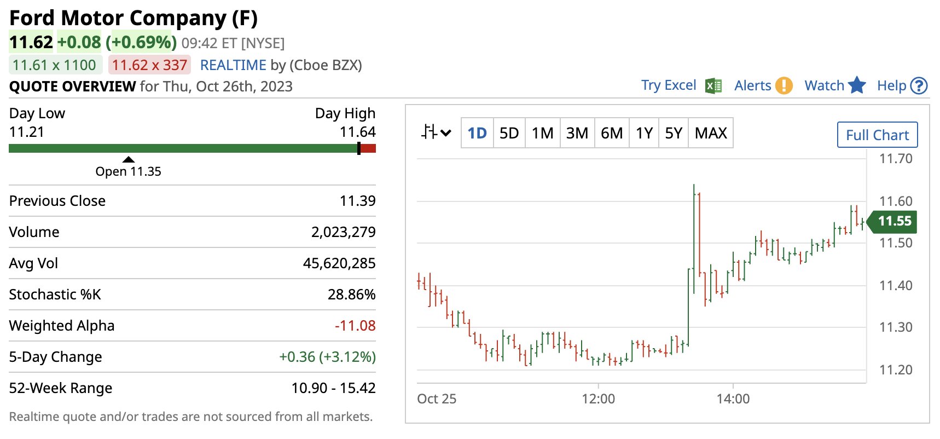Click the Alerts link text
Image resolution: width=940 pixels, height=439 pixels.
[x=752, y=85]
